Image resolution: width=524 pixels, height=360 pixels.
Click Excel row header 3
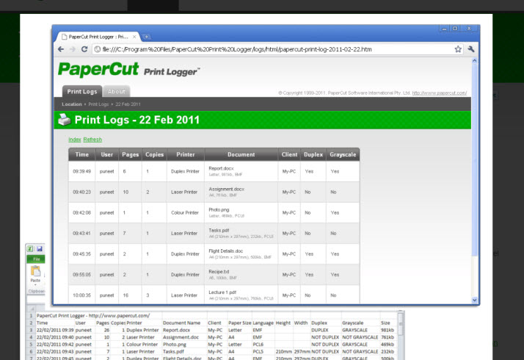tap(31, 330)
